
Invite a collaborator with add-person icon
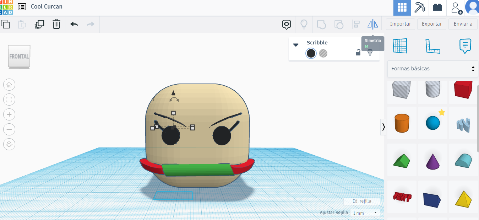pyautogui.click(x=456, y=7)
